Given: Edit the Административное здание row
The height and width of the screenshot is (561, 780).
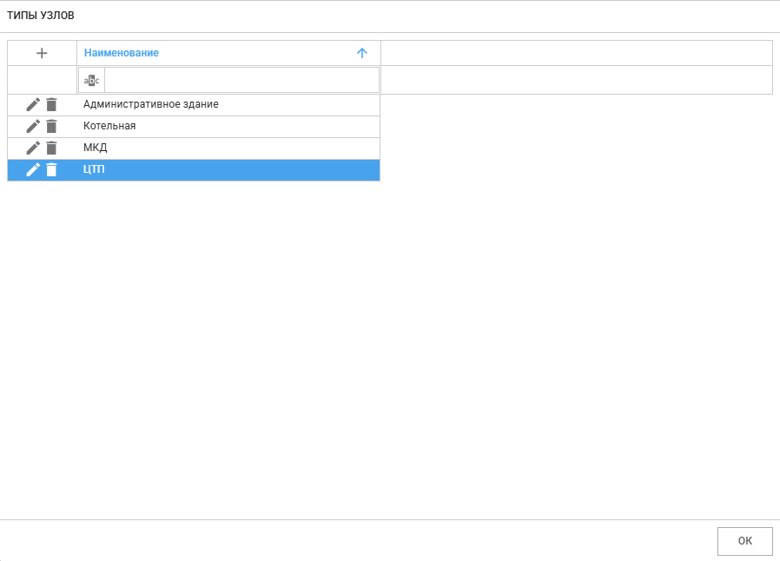Looking at the screenshot, I should pyautogui.click(x=33, y=104).
